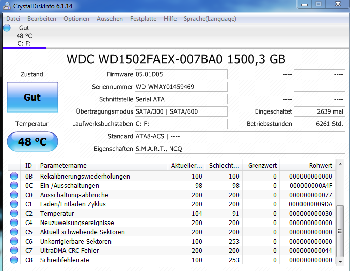Click the Standard field ATA8-ACS

(x=240, y=136)
